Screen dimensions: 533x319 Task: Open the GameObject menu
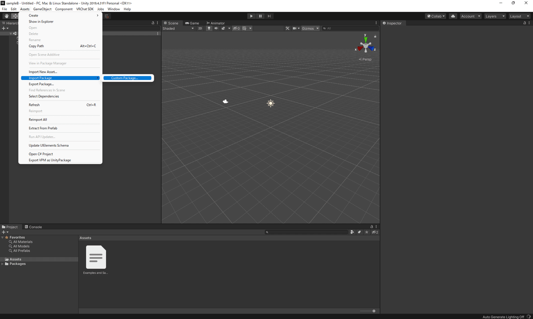coord(42,9)
